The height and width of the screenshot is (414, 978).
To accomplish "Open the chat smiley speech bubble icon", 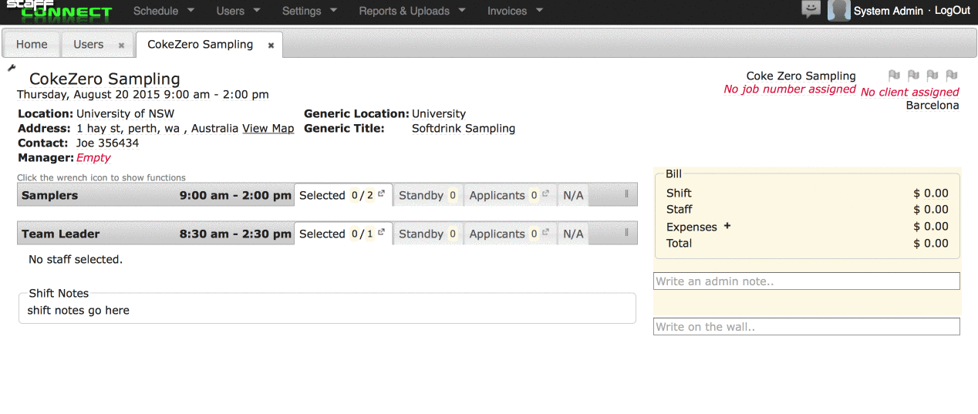I will coord(811,9).
